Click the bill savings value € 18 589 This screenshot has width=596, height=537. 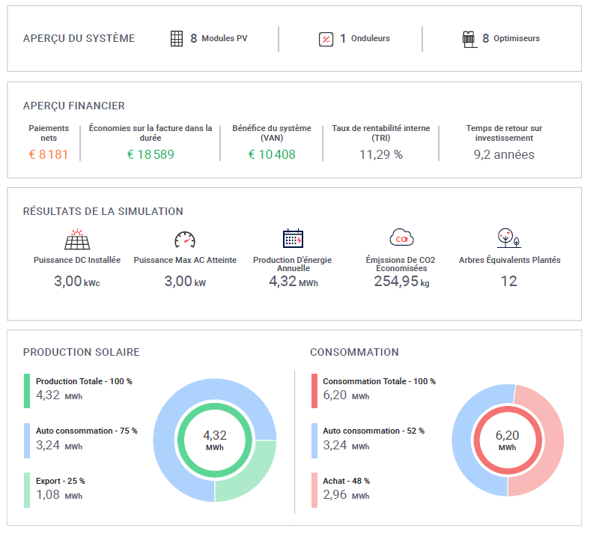[x=150, y=155]
